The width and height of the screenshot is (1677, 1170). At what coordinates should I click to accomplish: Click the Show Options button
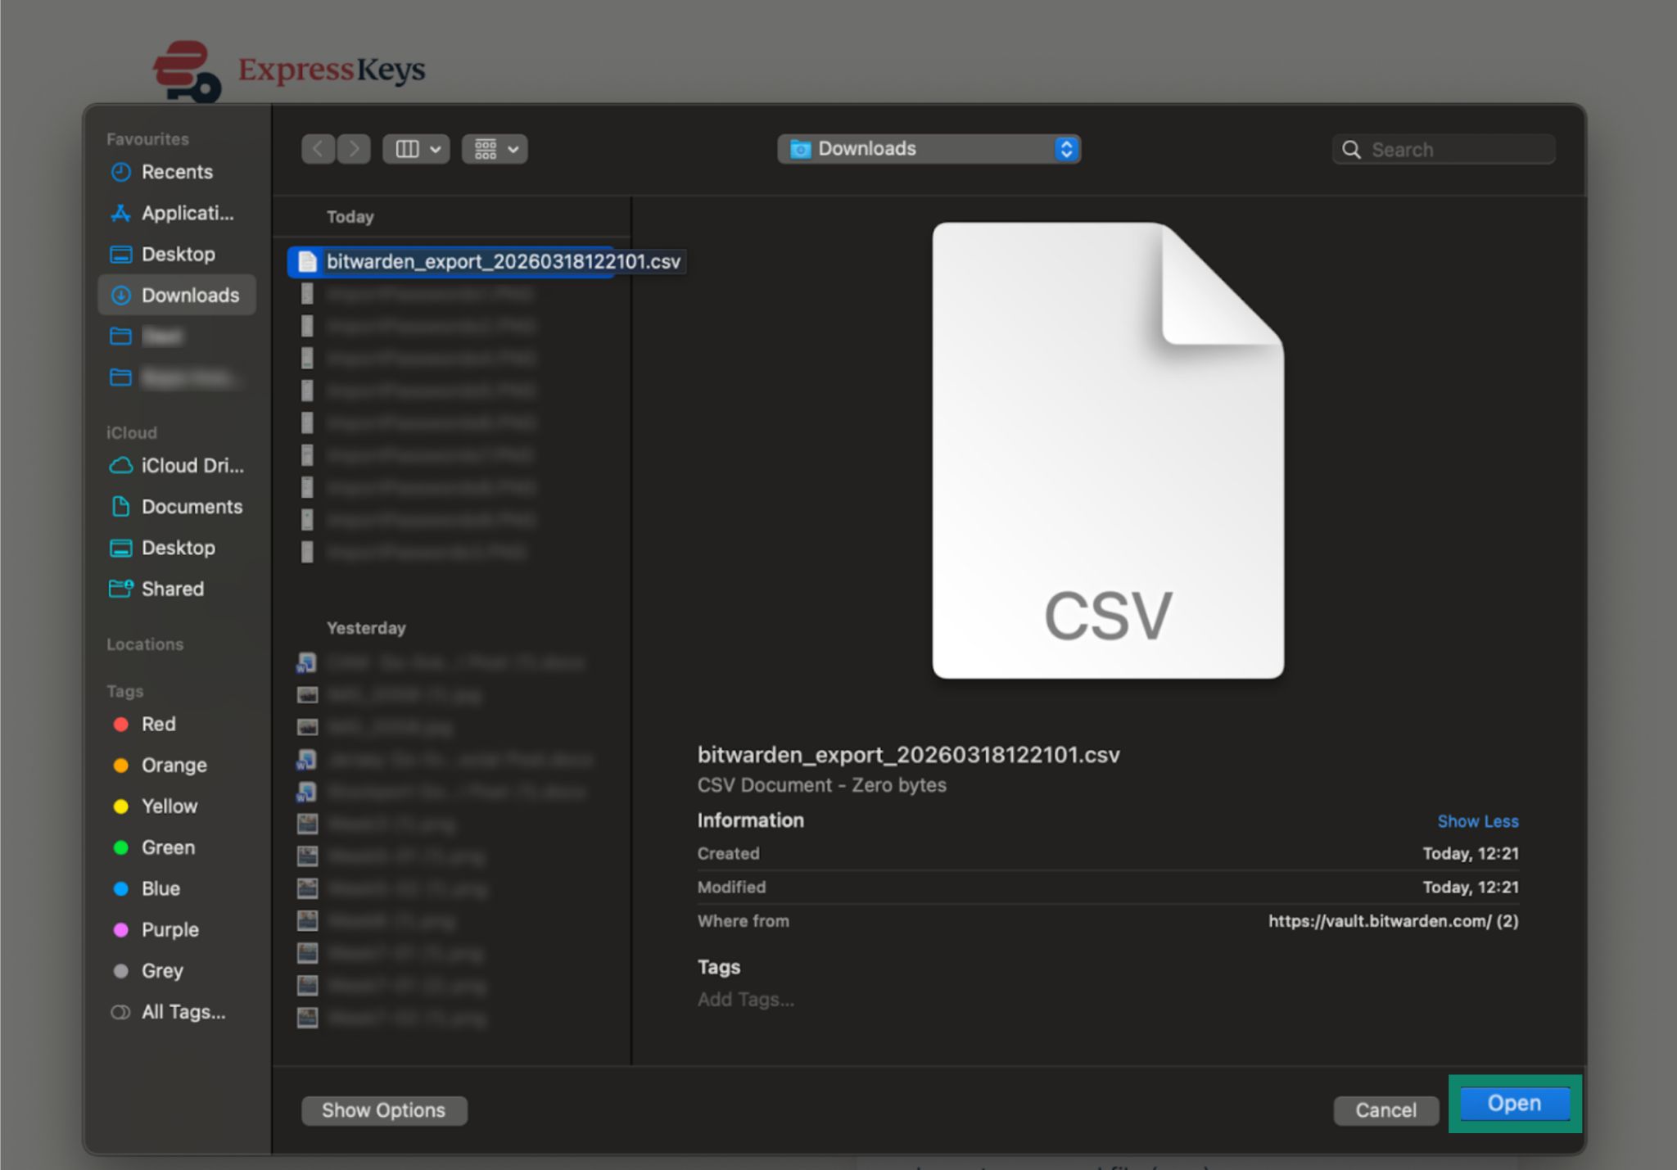383,1110
